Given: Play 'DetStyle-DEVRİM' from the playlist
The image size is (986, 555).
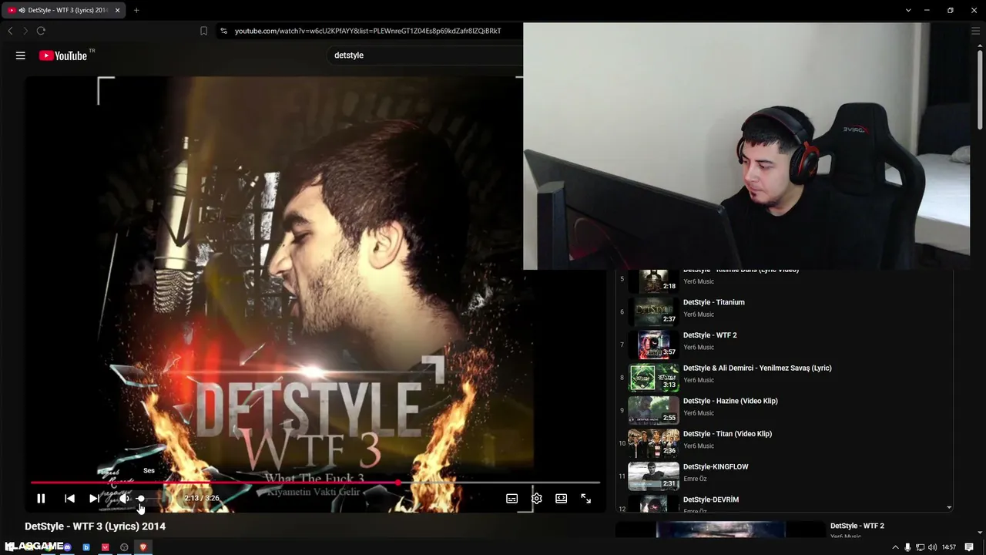Looking at the screenshot, I should point(711,499).
